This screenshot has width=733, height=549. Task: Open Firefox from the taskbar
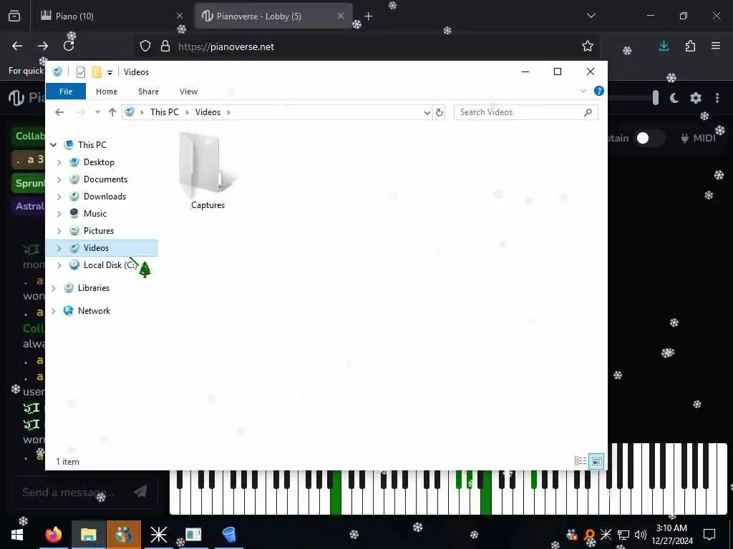pyautogui.click(x=54, y=535)
